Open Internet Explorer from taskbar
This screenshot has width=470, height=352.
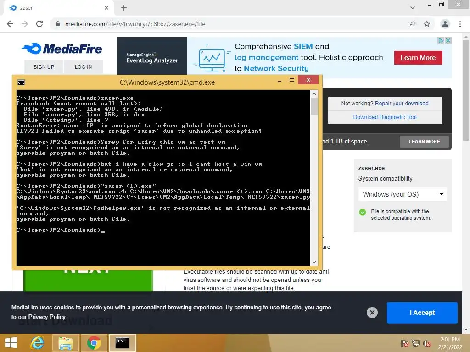point(38,343)
